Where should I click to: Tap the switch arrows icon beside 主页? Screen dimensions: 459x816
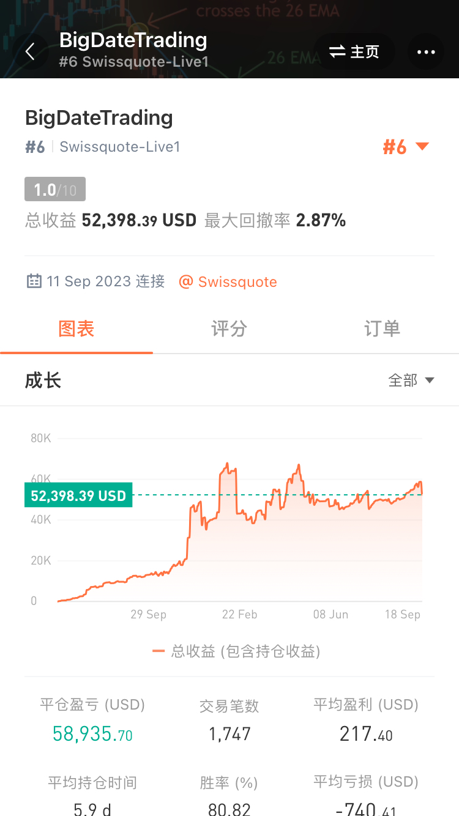tap(338, 52)
